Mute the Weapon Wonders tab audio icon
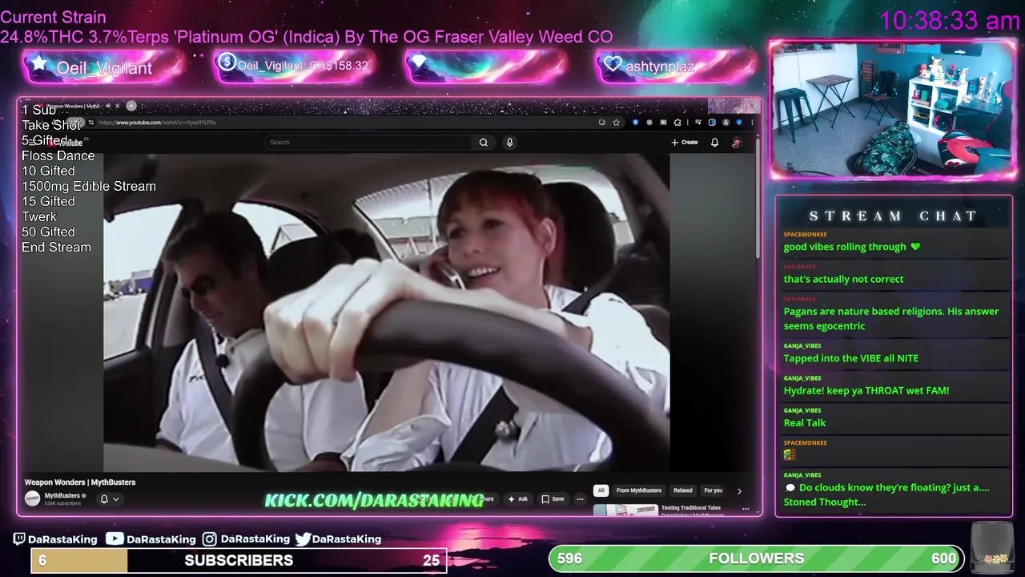This screenshot has width=1025, height=577. (x=108, y=106)
